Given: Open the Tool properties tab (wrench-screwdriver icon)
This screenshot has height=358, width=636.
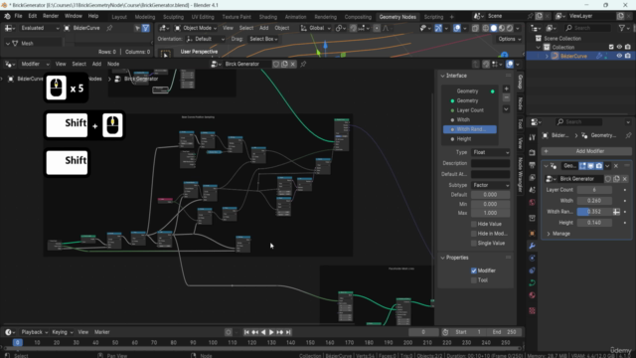Looking at the screenshot, I should (x=533, y=137).
